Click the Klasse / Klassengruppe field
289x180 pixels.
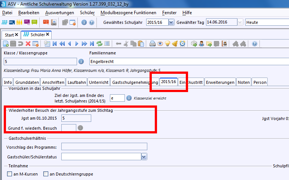40,61
